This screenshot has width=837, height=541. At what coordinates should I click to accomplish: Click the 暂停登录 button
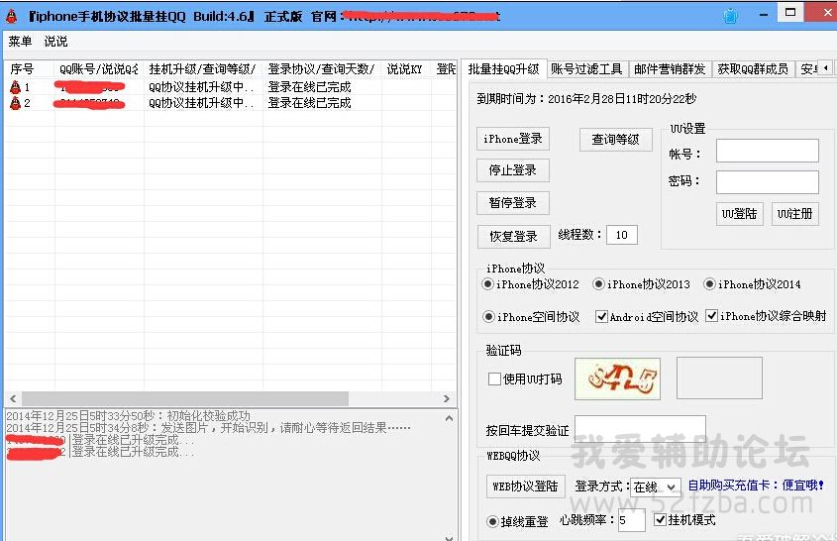(x=512, y=203)
